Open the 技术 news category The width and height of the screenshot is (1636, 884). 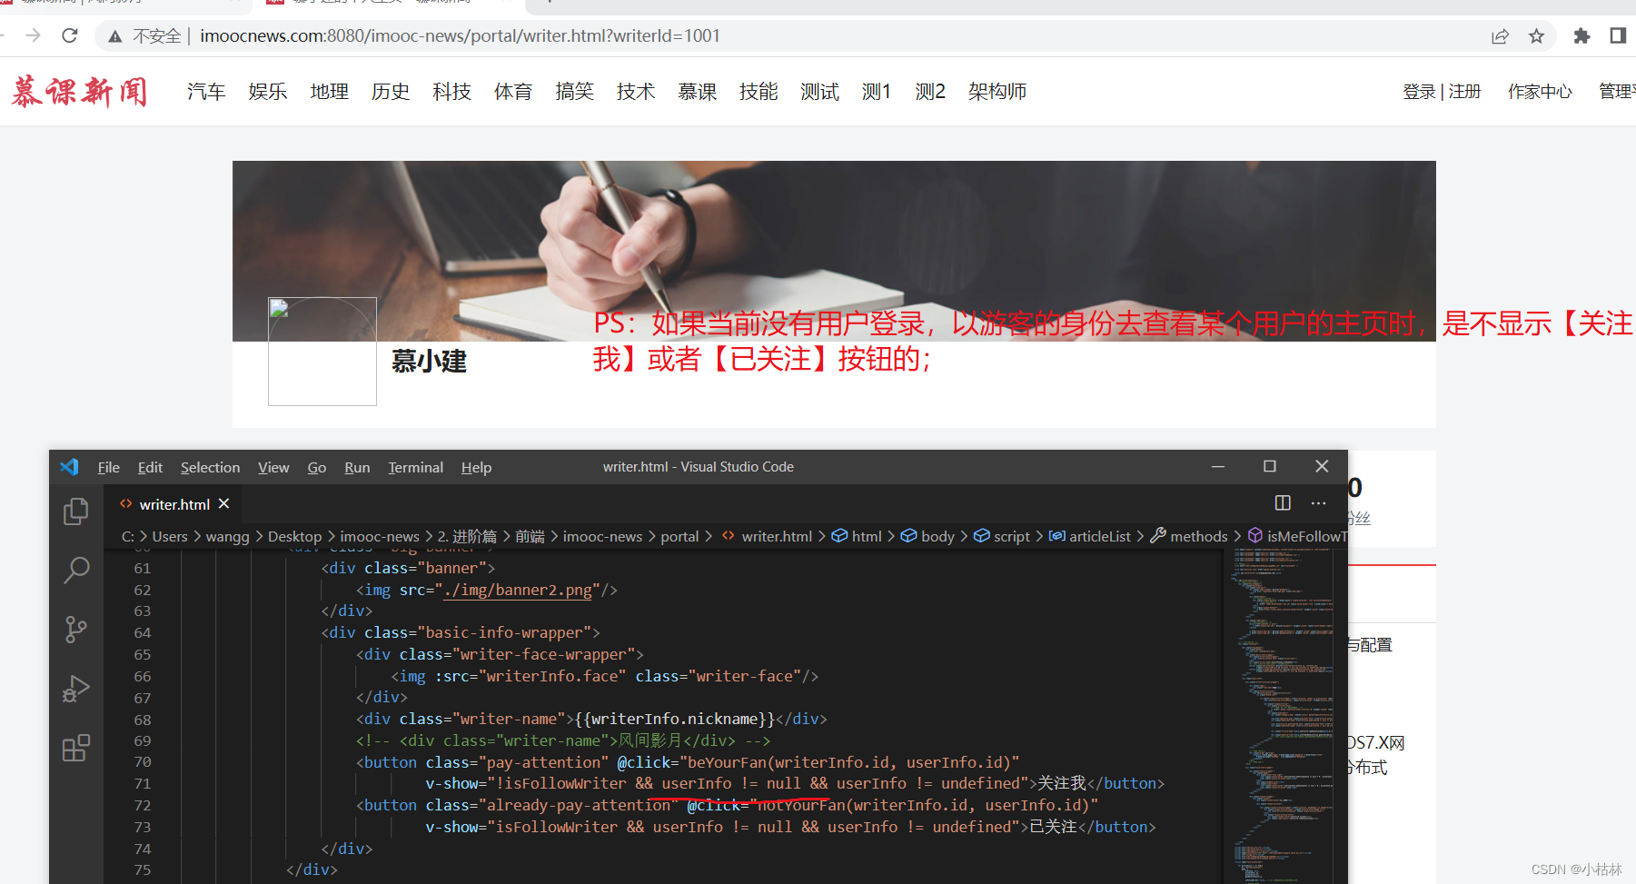pos(636,92)
